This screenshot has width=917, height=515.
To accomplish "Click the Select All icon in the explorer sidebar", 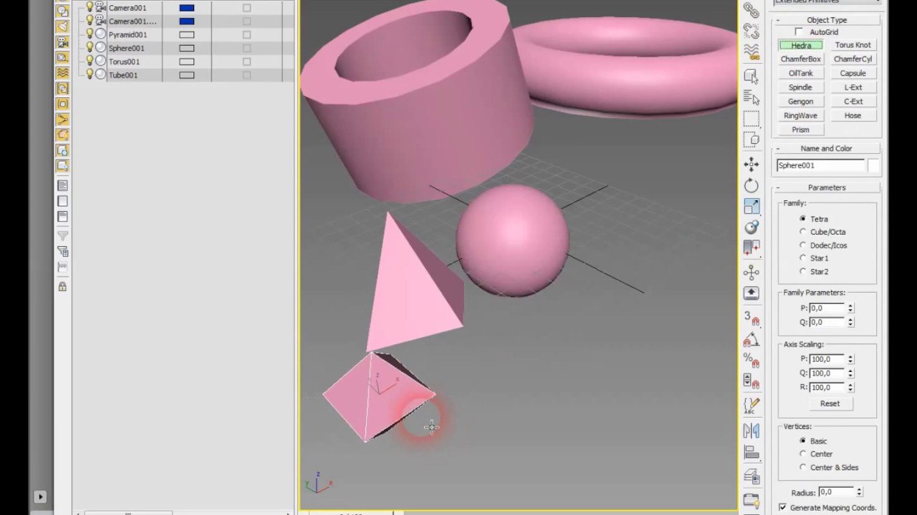I will click(62, 185).
